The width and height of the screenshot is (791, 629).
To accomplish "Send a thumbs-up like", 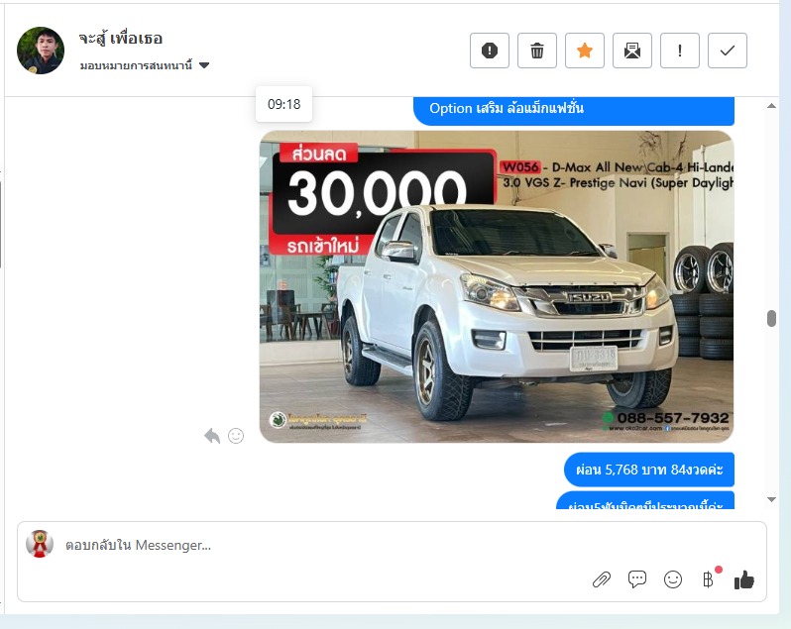I will coord(744,579).
